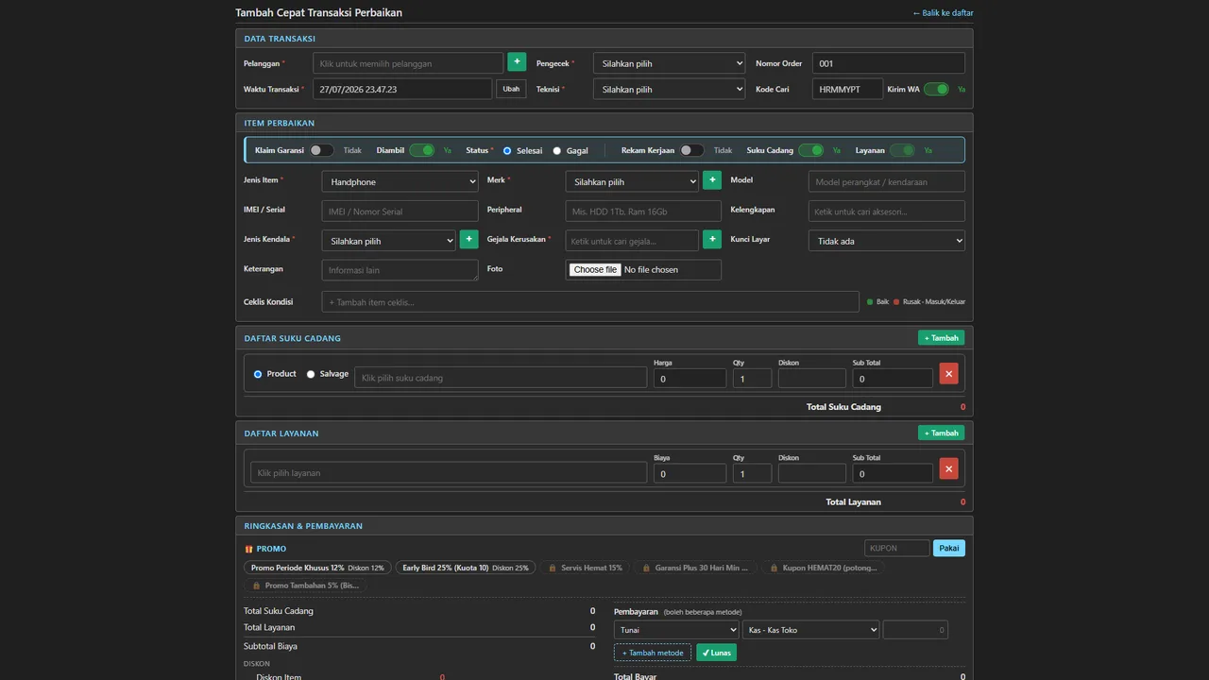Screen dimensions: 1209x680
Task: Toggle the Klaim Garansi switch
Action: [321, 150]
